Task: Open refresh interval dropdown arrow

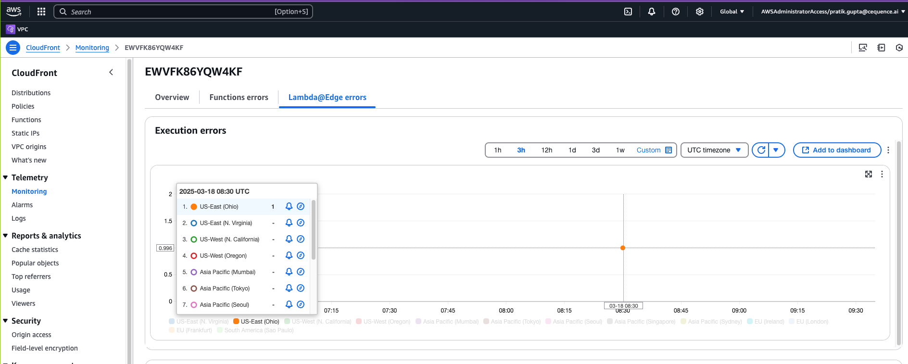Action: [776, 150]
